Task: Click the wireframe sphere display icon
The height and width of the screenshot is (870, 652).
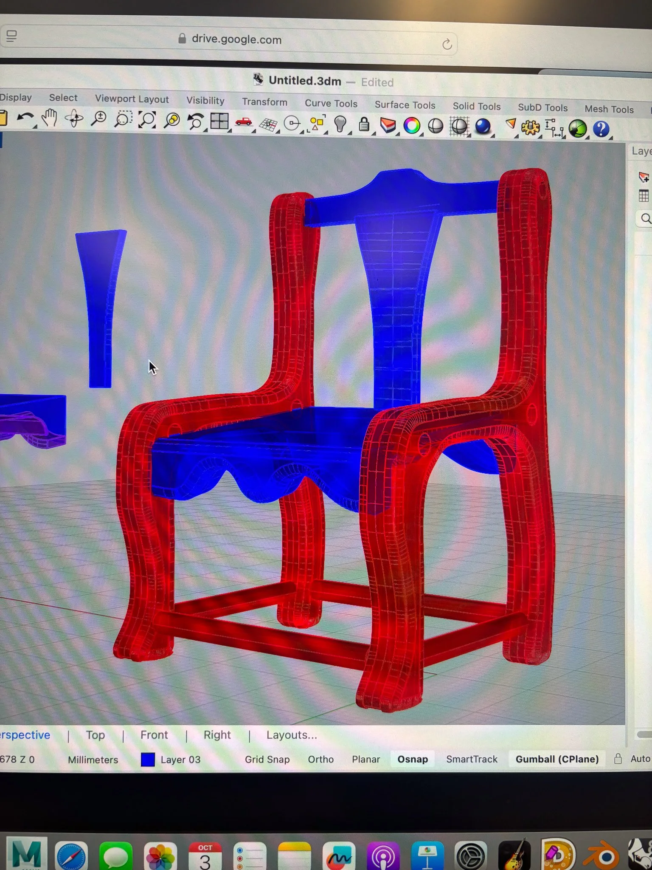Action: pyautogui.click(x=459, y=127)
